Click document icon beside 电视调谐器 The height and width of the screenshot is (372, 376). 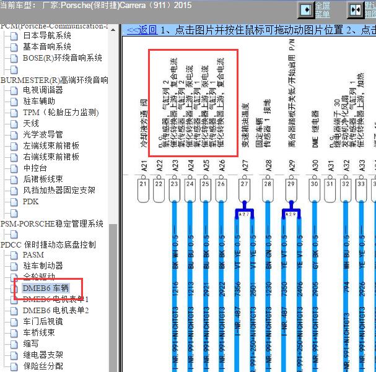coord(14,90)
